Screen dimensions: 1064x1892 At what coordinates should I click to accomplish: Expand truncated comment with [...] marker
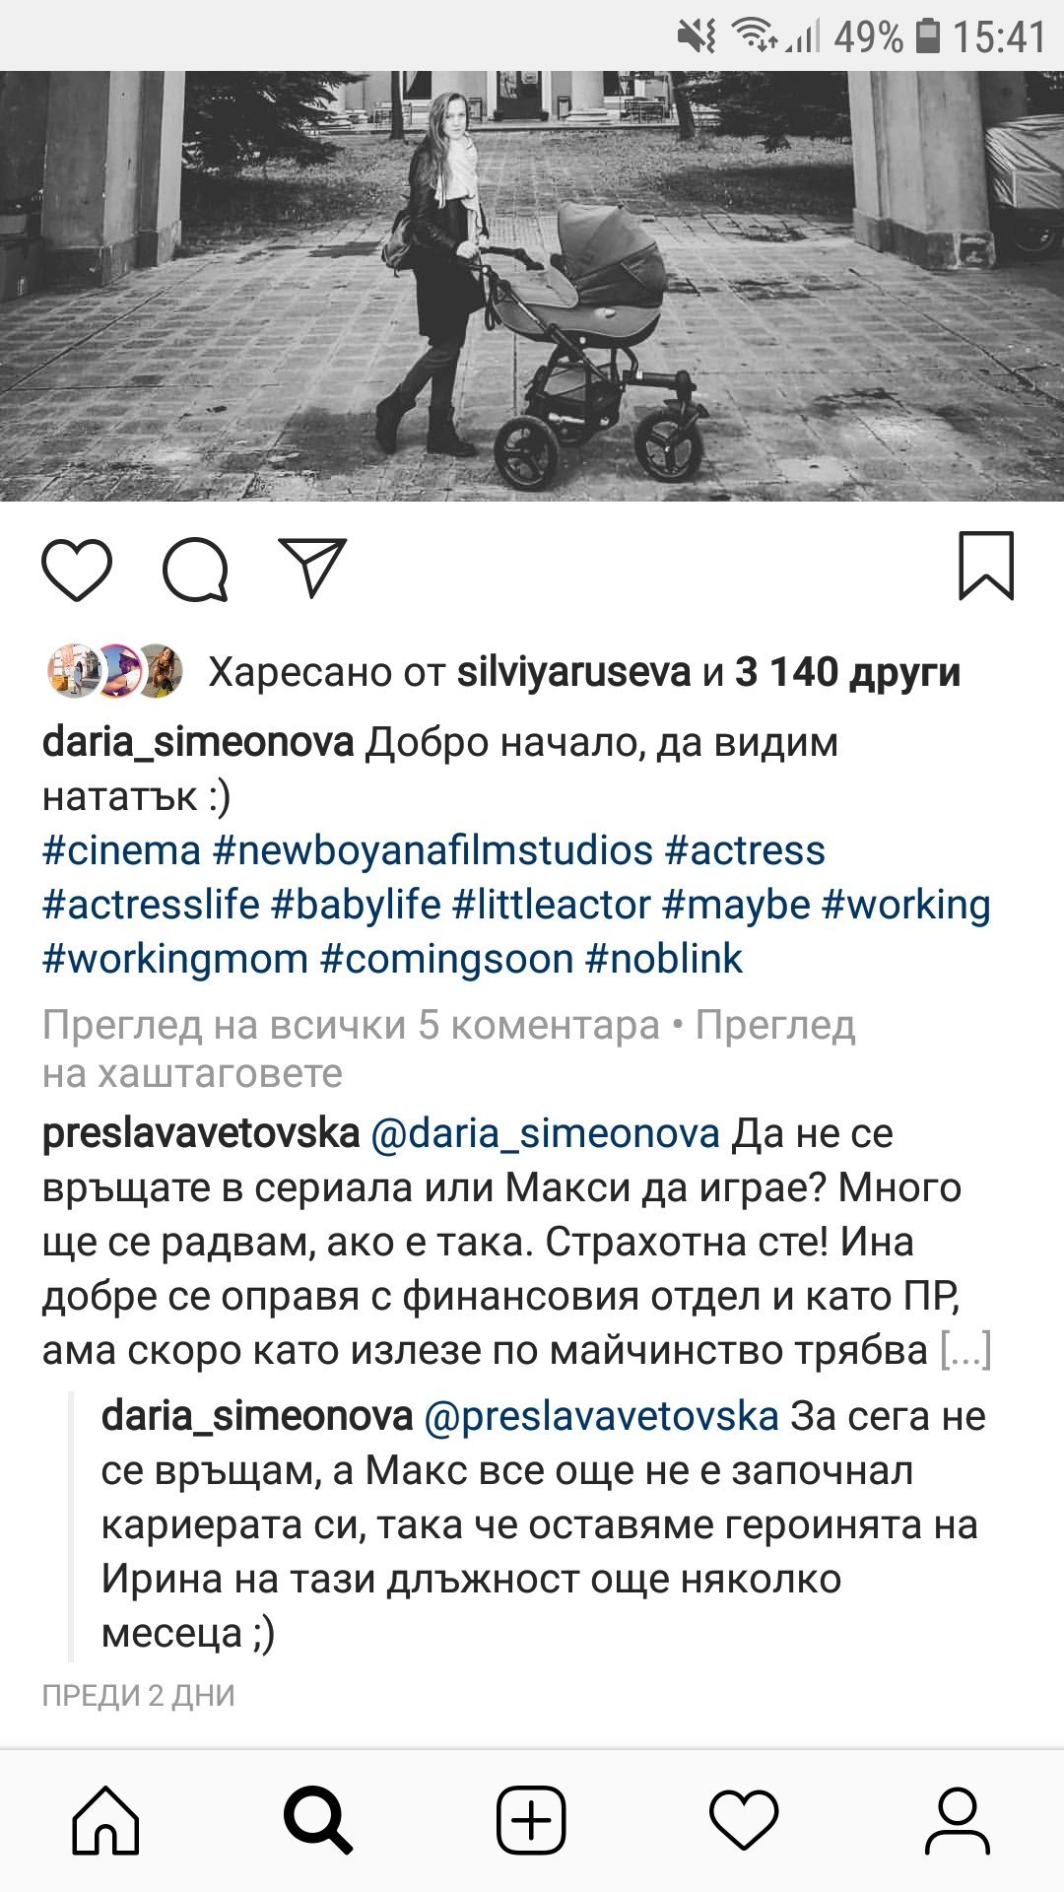965,1350
